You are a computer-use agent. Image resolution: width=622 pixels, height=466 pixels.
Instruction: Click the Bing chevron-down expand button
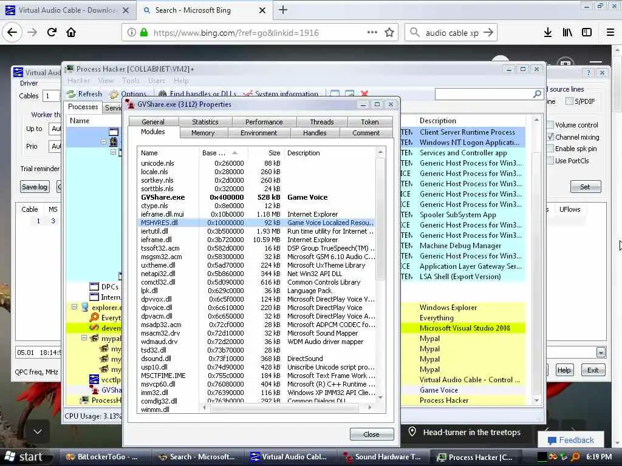(x=38, y=431)
